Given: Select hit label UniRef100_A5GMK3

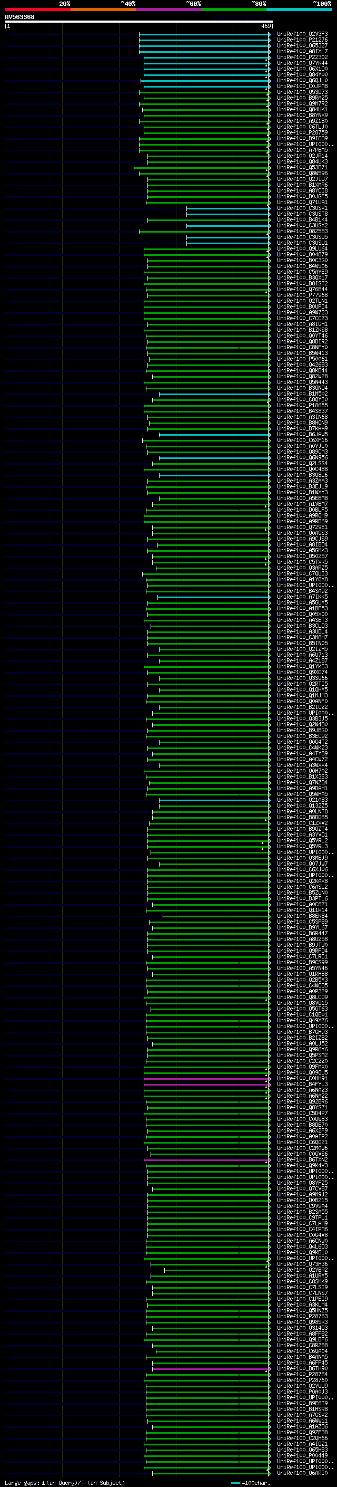Looking at the screenshot, I should click(302, 551).
